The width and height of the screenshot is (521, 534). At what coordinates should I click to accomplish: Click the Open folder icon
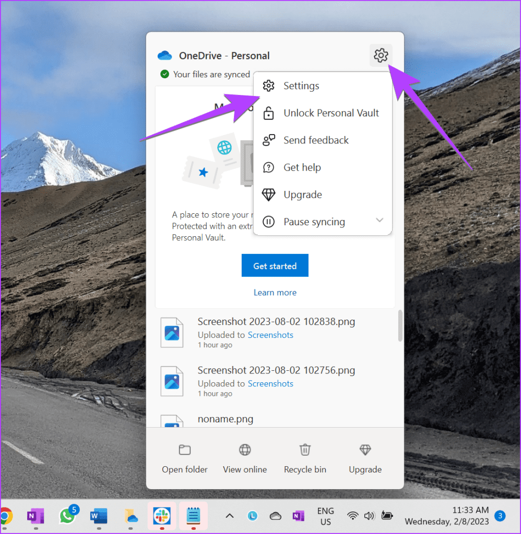(184, 450)
